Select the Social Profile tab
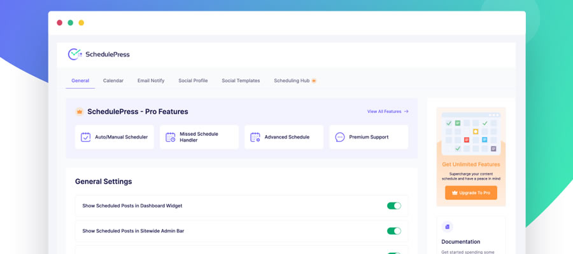The image size is (573, 254). [193, 81]
